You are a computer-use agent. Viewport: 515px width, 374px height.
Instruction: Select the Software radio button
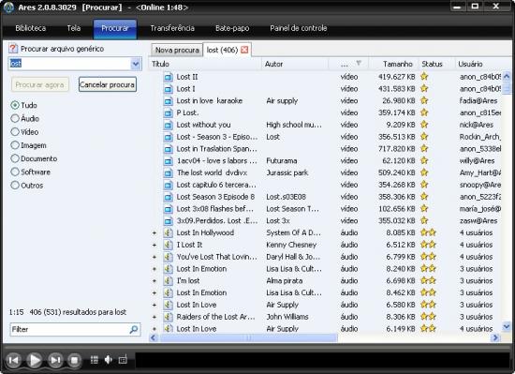(x=15, y=172)
